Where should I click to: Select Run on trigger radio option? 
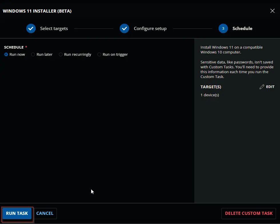(x=99, y=55)
